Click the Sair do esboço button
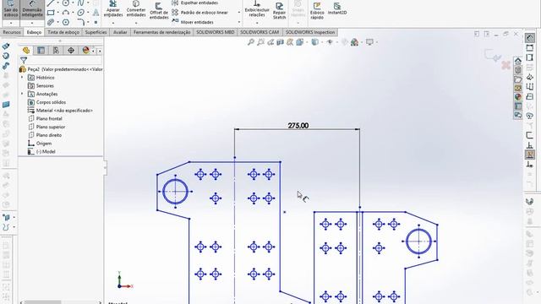 11,9
